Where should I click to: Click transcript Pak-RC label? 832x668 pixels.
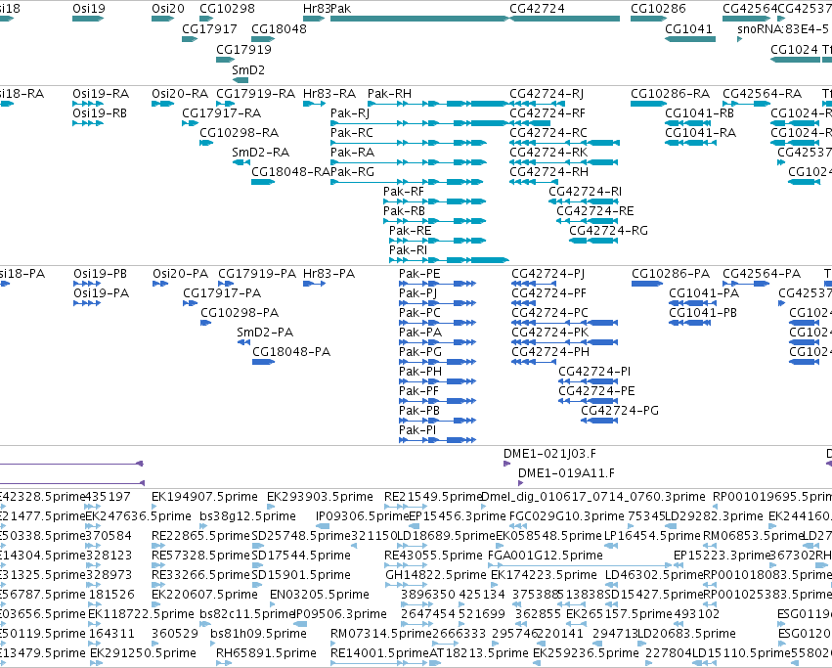tap(352, 133)
